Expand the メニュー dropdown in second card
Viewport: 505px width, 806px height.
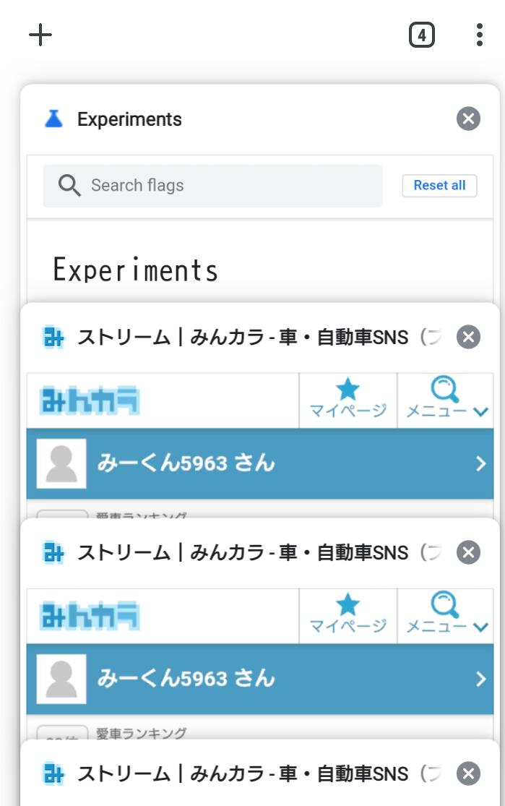(x=446, y=615)
